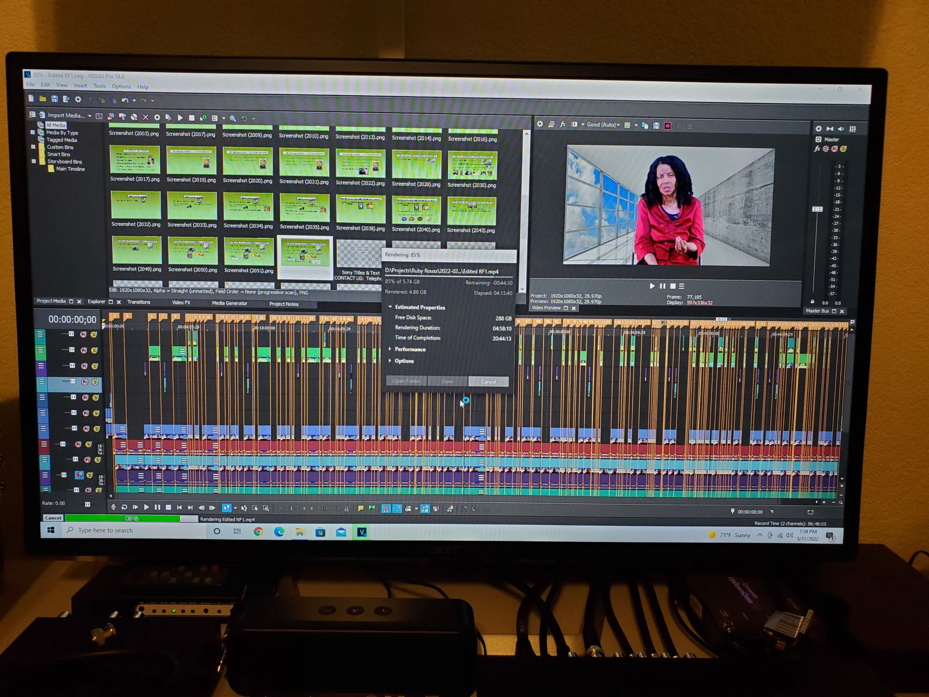Image resolution: width=929 pixels, height=697 pixels.
Task: Open Project Properties gear in main toolbar
Action: point(78,99)
